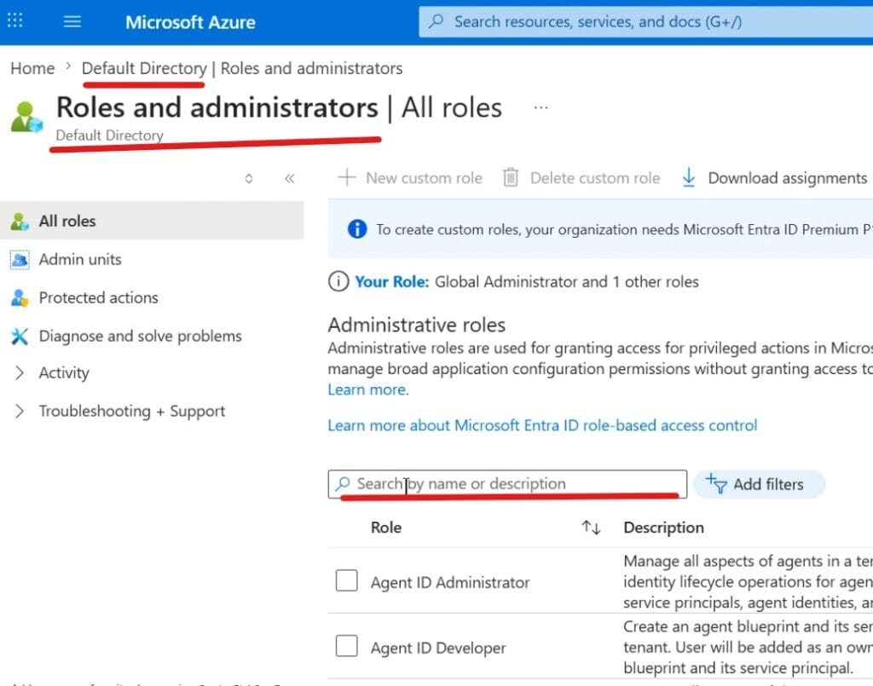Screen dimensions: 873x686
Task: Focus the Search by name or description field
Action: click(x=507, y=484)
